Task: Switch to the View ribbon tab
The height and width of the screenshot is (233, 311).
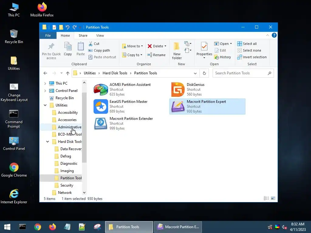Action: point(100,35)
